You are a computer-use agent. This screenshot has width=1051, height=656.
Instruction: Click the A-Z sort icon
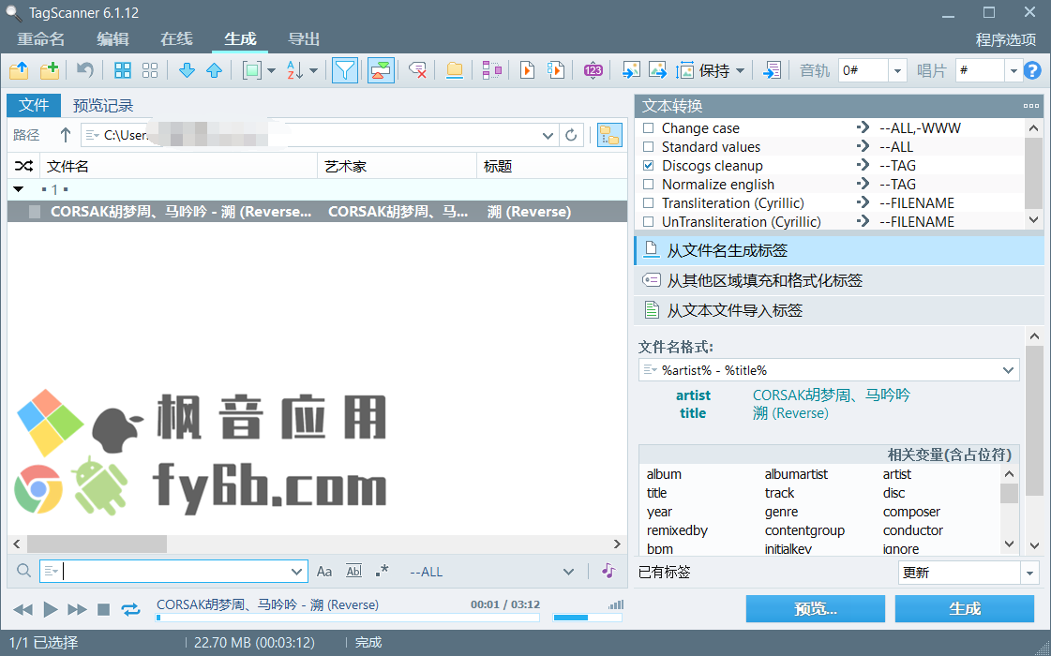(x=295, y=69)
